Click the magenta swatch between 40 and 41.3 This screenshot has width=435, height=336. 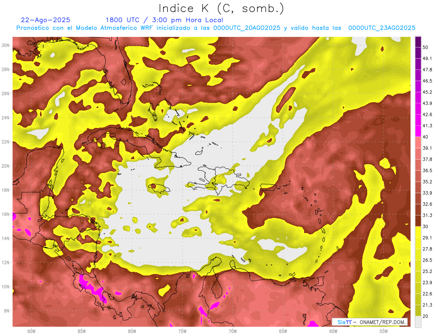pos(418,131)
